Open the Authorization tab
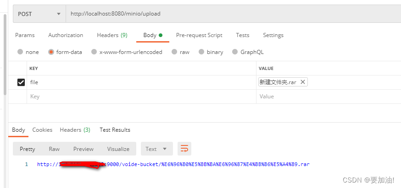The height and width of the screenshot is (188, 401). [66, 35]
